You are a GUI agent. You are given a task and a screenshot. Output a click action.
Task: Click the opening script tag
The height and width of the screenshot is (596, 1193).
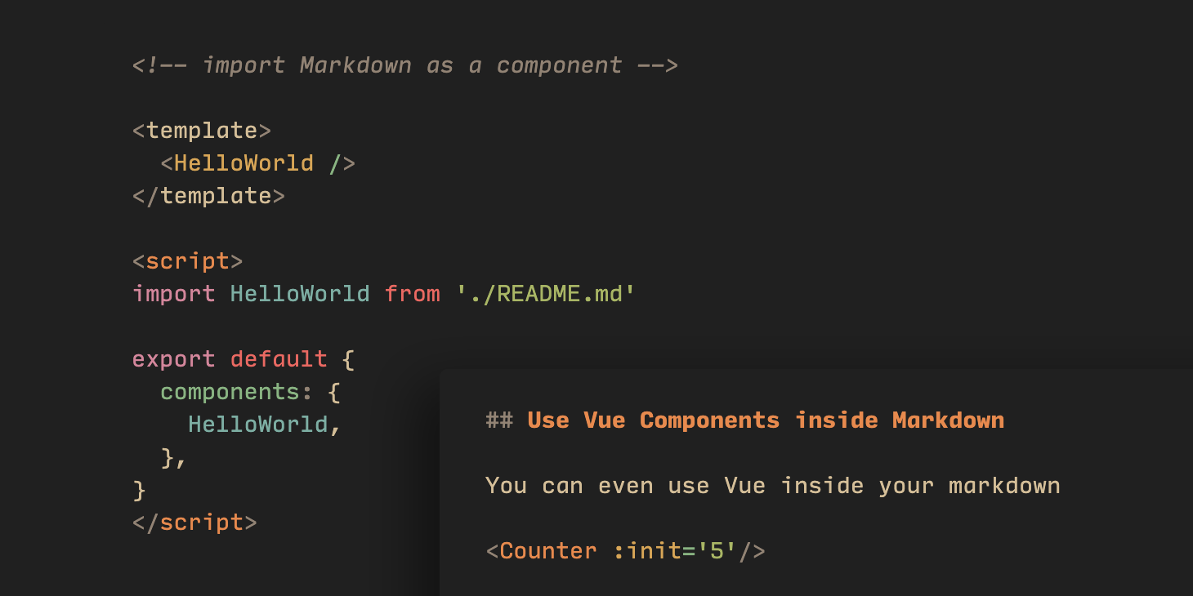pyautogui.click(x=188, y=261)
